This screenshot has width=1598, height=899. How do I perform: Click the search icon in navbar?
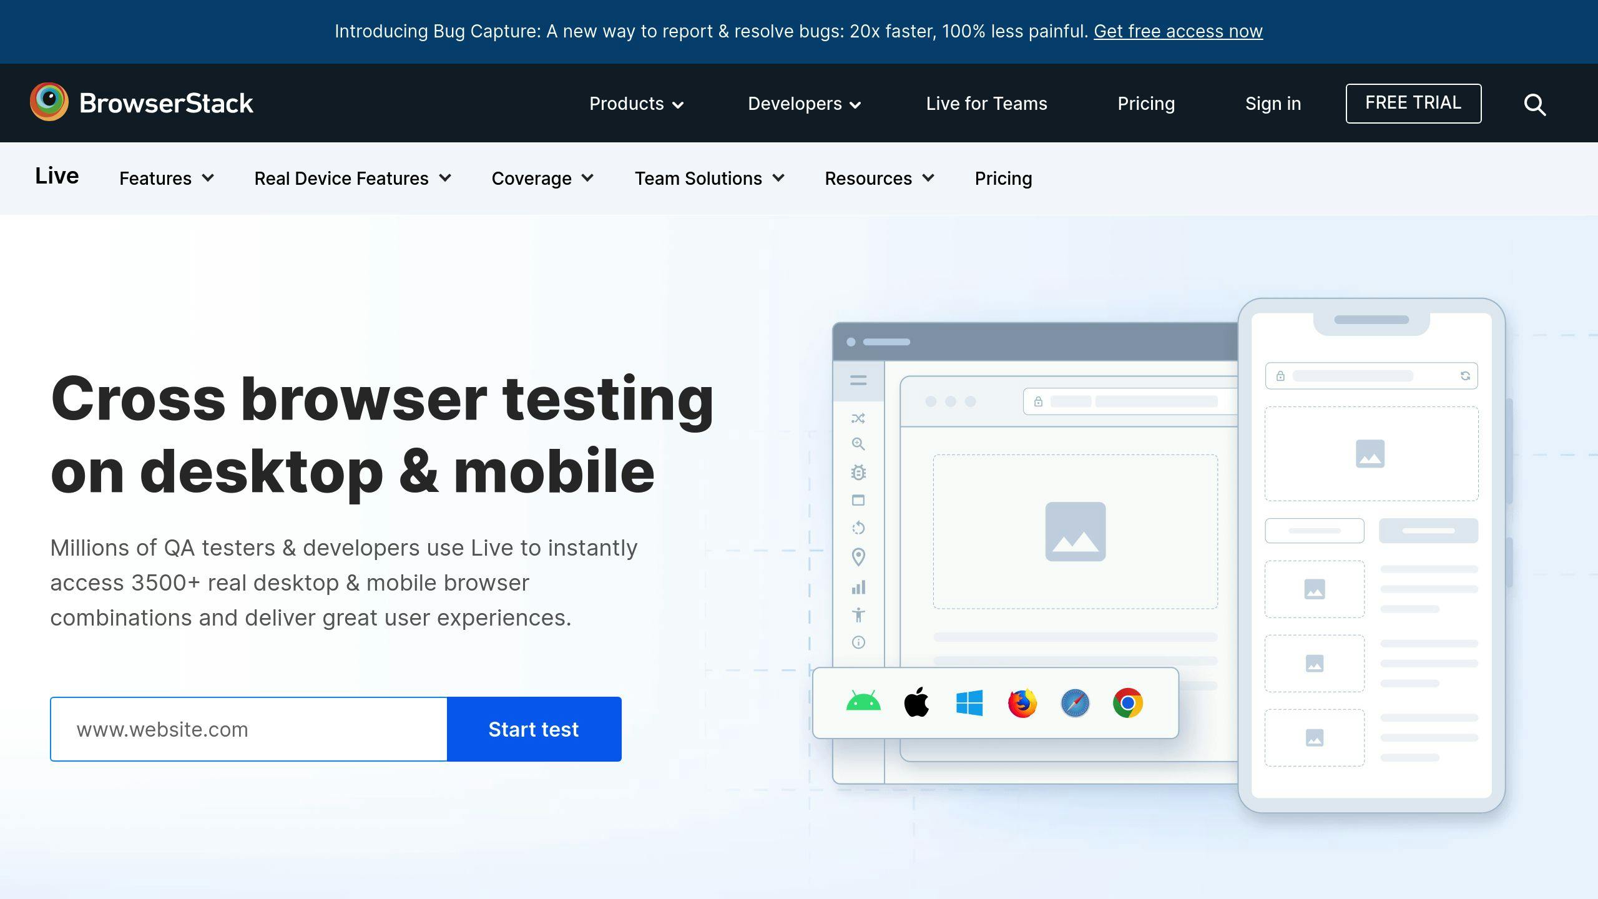[1537, 103]
